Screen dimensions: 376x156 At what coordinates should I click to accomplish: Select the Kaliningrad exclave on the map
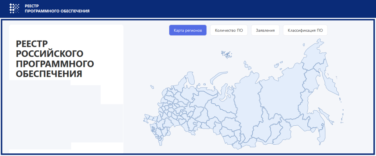152,87
